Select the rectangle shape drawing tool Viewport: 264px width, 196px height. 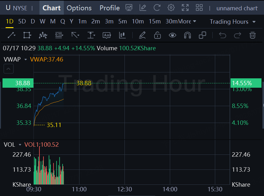coord(27,35)
